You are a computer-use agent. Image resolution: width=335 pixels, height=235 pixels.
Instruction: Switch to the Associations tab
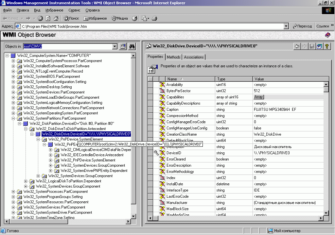click(194, 57)
